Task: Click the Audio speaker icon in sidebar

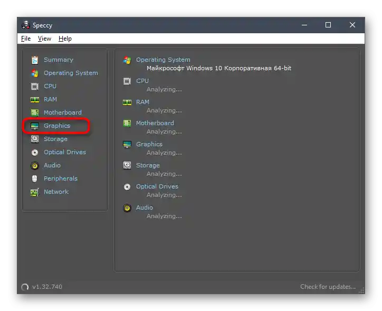Action: coord(35,166)
